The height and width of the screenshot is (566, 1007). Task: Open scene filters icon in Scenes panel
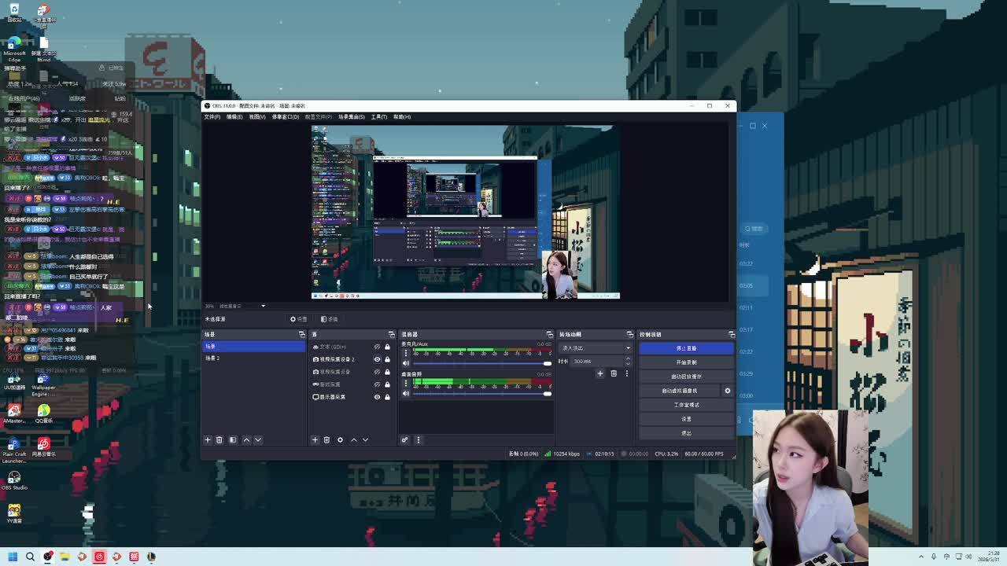click(233, 440)
